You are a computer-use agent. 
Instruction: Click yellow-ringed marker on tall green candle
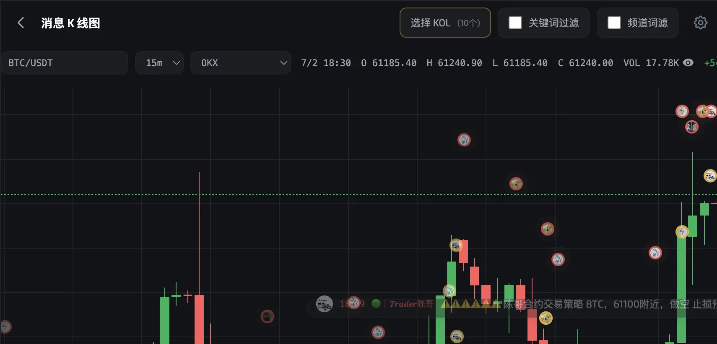point(682,231)
